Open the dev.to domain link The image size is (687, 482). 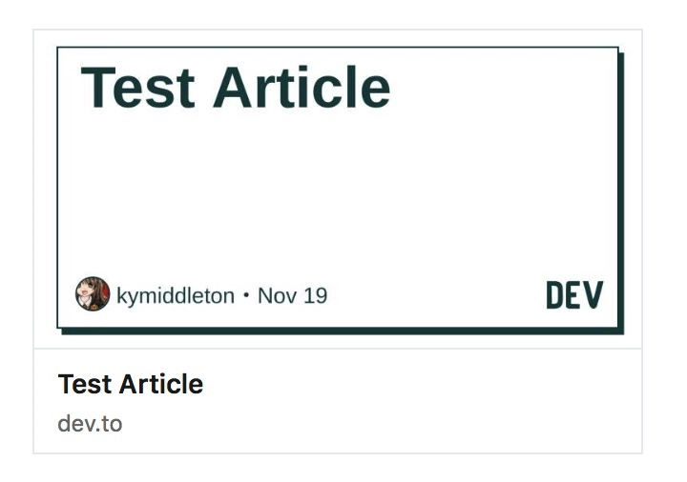click(x=90, y=423)
